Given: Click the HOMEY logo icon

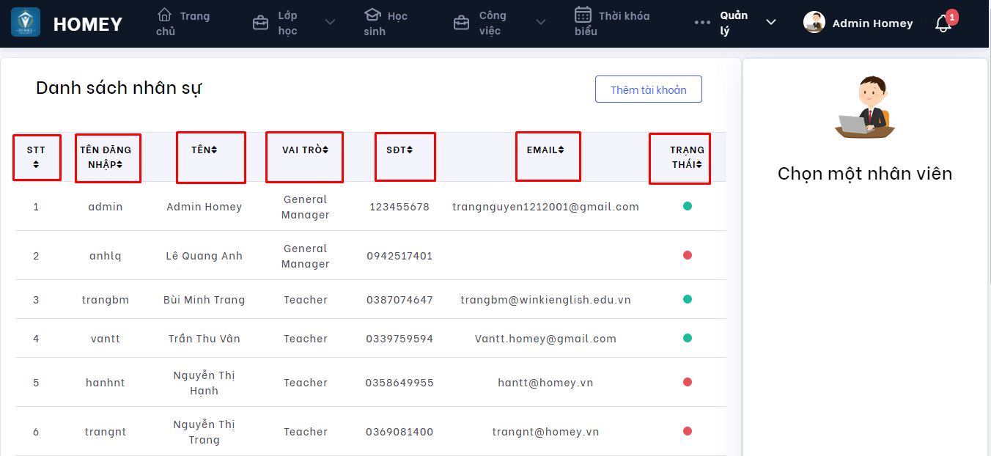Looking at the screenshot, I should point(26,23).
